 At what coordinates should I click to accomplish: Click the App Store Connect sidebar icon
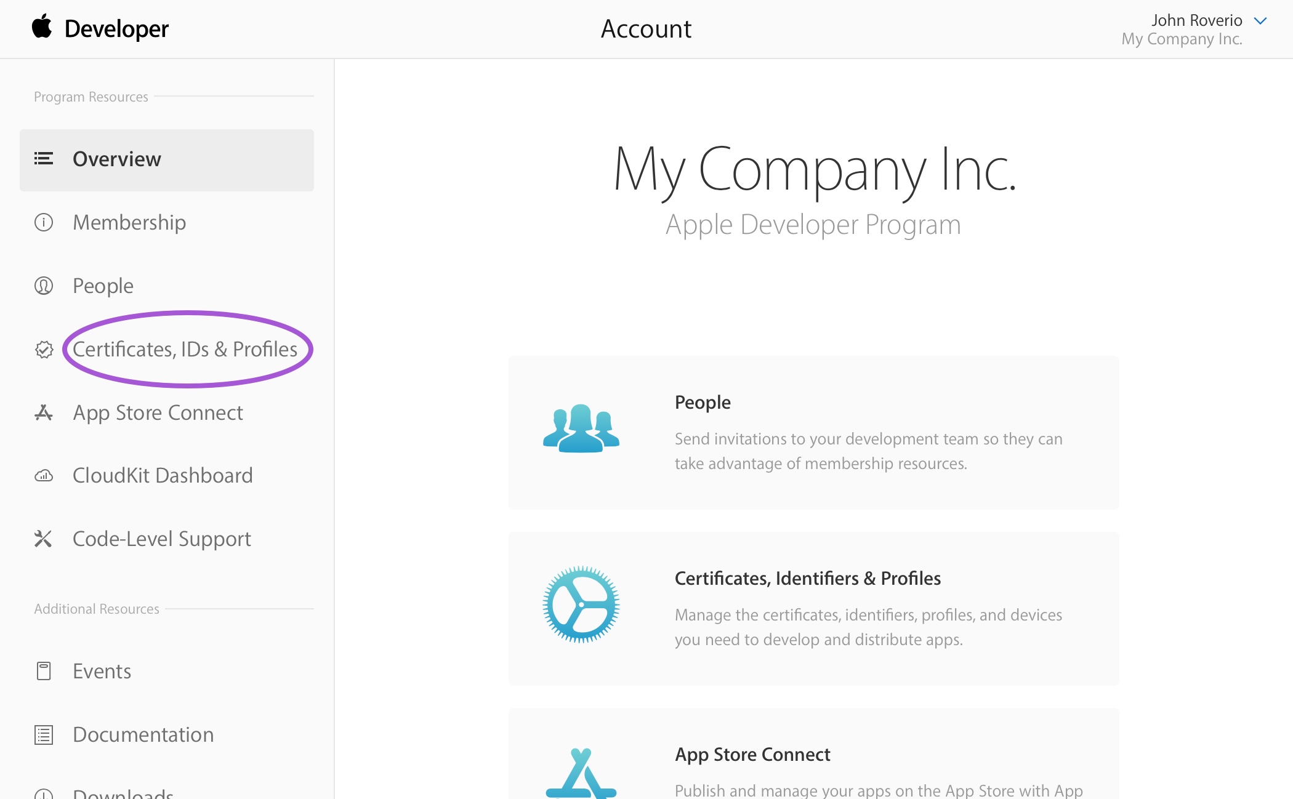coord(44,412)
